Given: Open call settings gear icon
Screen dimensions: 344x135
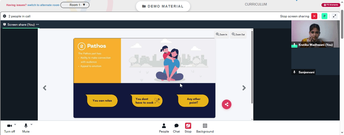Looking at the screenshot, I should click(x=4, y=16).
